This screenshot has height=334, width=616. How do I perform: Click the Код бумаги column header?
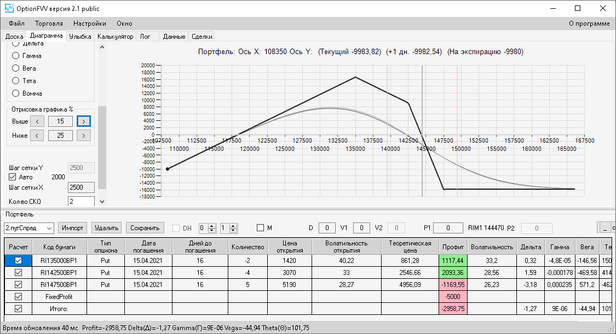coord(59,247)
